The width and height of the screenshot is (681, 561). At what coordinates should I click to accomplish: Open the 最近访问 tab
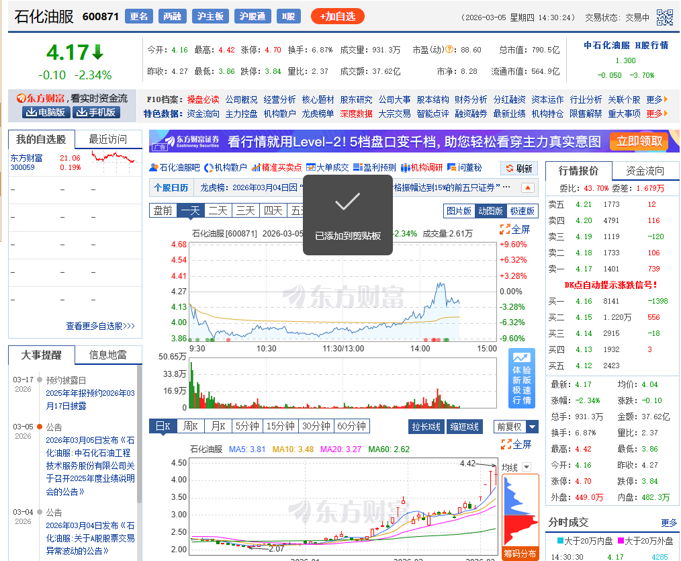click(108, 140)
